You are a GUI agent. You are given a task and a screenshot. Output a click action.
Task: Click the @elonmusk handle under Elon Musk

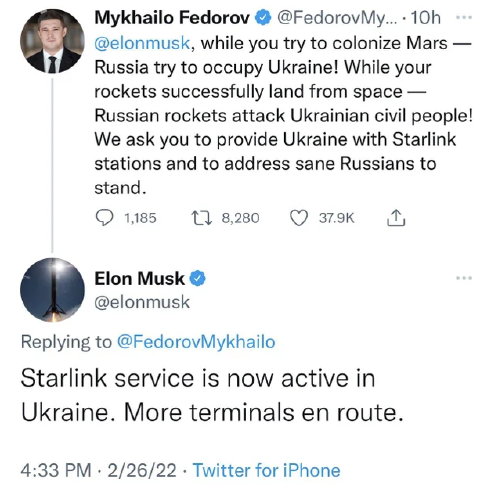(142, 302)
